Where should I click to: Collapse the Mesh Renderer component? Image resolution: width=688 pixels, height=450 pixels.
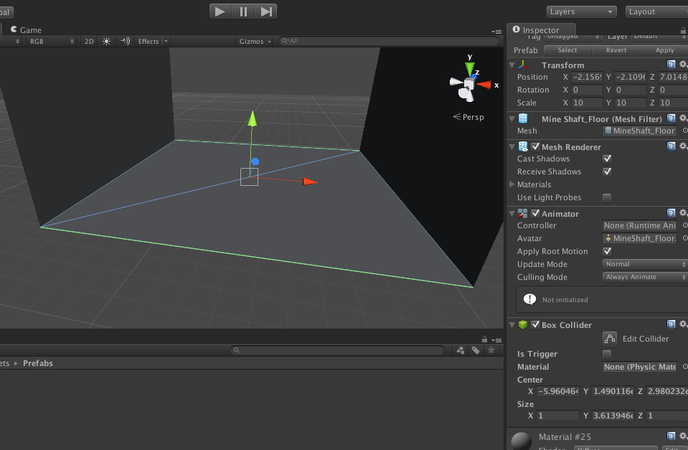coord(512,146)
